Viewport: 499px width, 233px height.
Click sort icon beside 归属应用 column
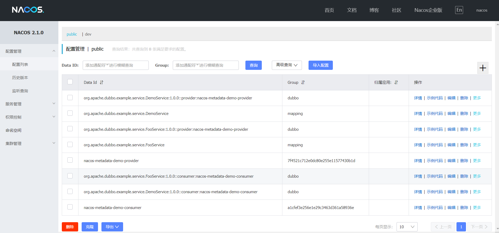click(396, 82)
